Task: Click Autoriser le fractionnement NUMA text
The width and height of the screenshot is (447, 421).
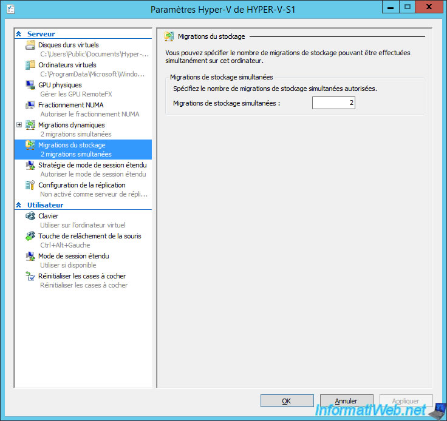Action: 90,114
